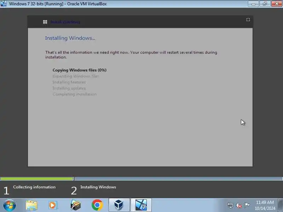The height and width of the screenshot is (212, 283).
Task: Click the square icon in installer header
Action: coord(248,20)
